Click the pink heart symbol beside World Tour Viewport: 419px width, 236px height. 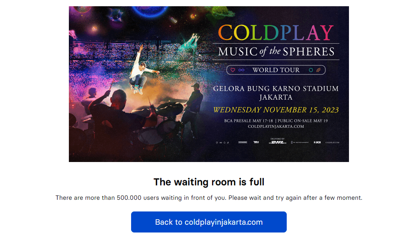click(233, 70)
